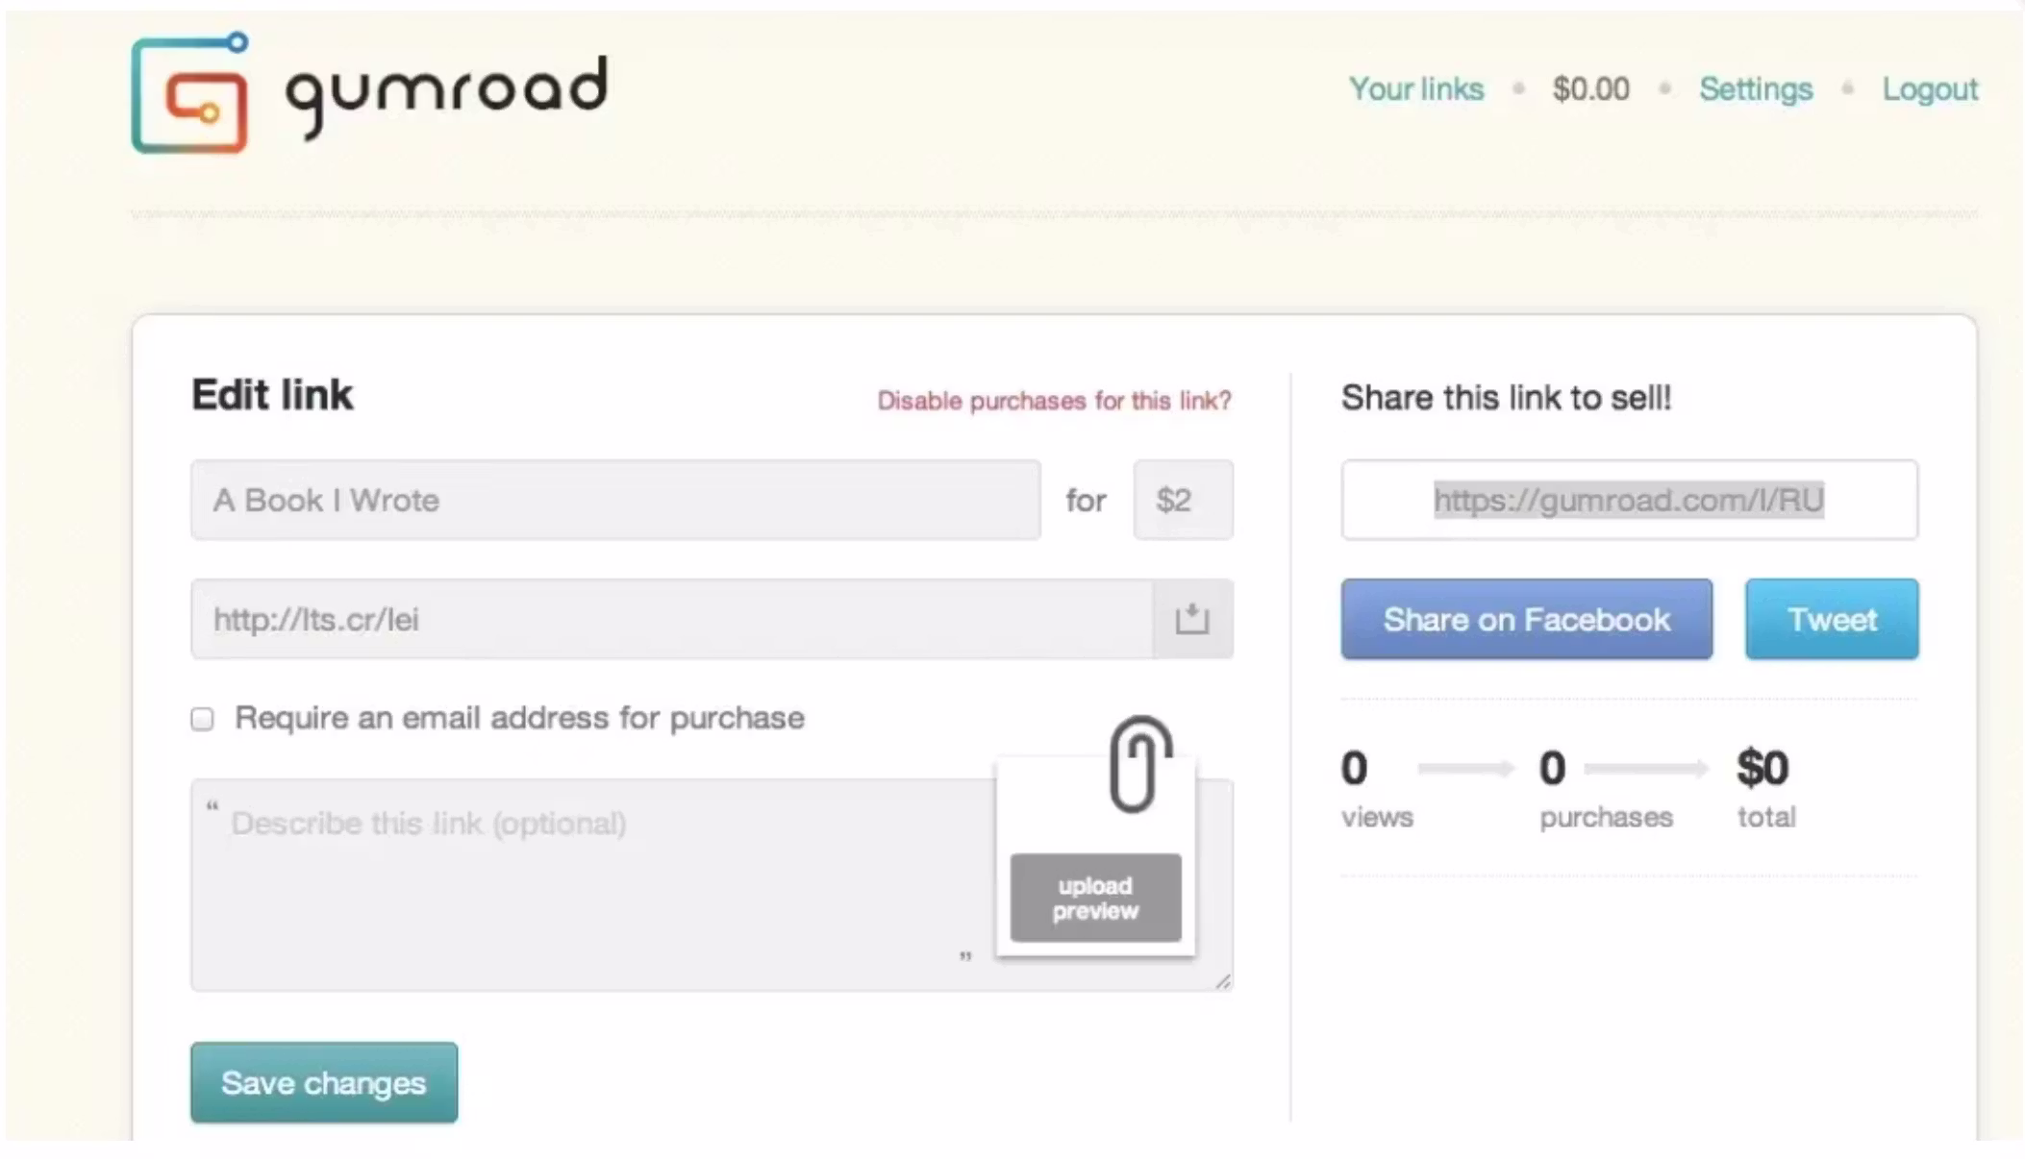Select the product title field A Book I Wrote

tap(615, 500)
